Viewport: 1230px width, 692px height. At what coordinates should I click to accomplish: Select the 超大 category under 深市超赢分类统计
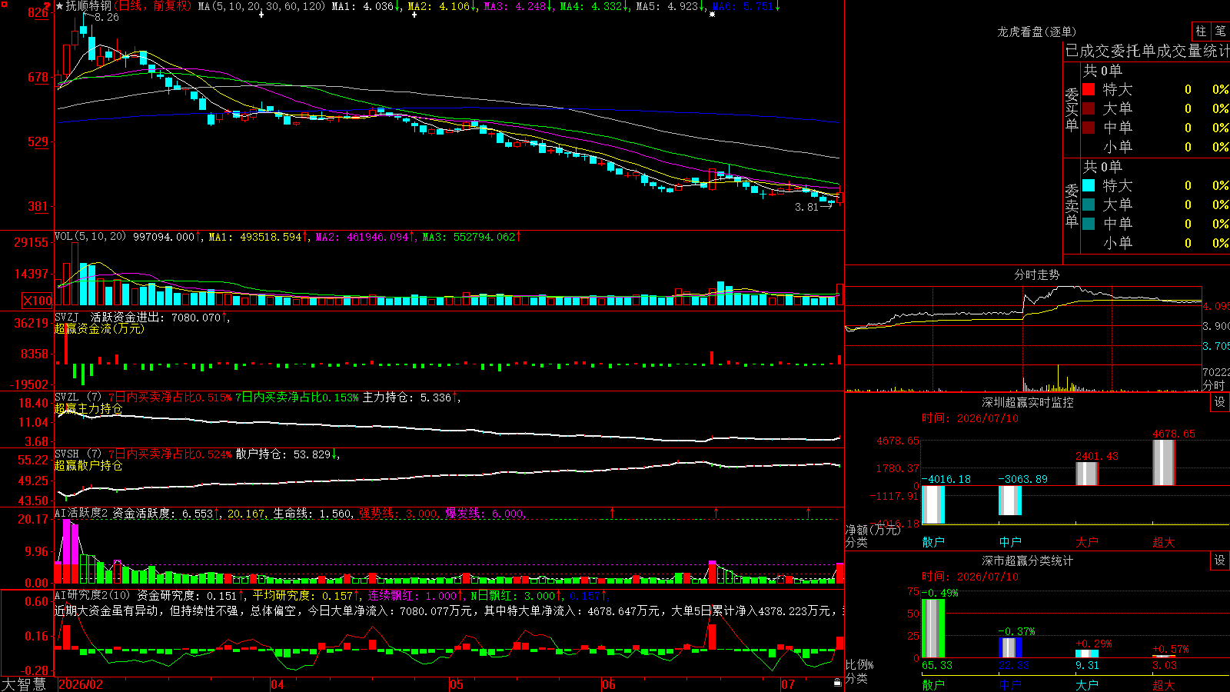tap(1164, 684)
